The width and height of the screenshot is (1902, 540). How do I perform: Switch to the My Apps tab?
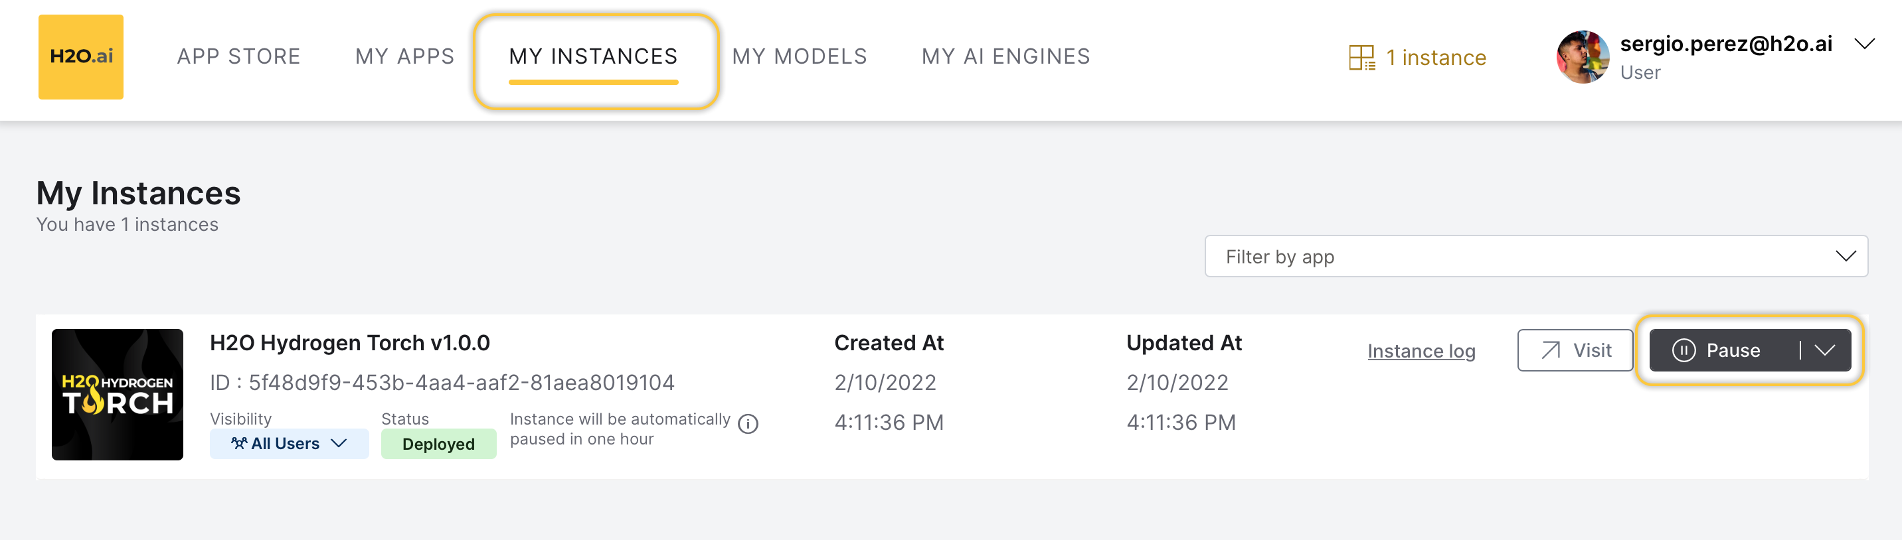pyautogui.click(x=404, y=57)
